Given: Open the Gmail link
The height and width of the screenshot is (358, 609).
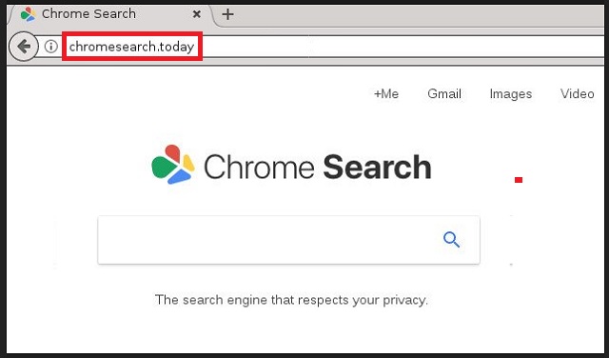Looking at the screenshot, I should [444, 93].
